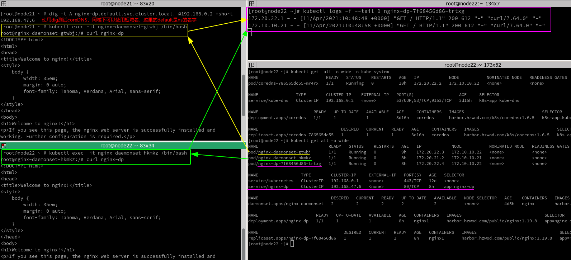Select pod IP 172.20.22.3
Viewport: 571px width, 260px height.
(430, 152)
